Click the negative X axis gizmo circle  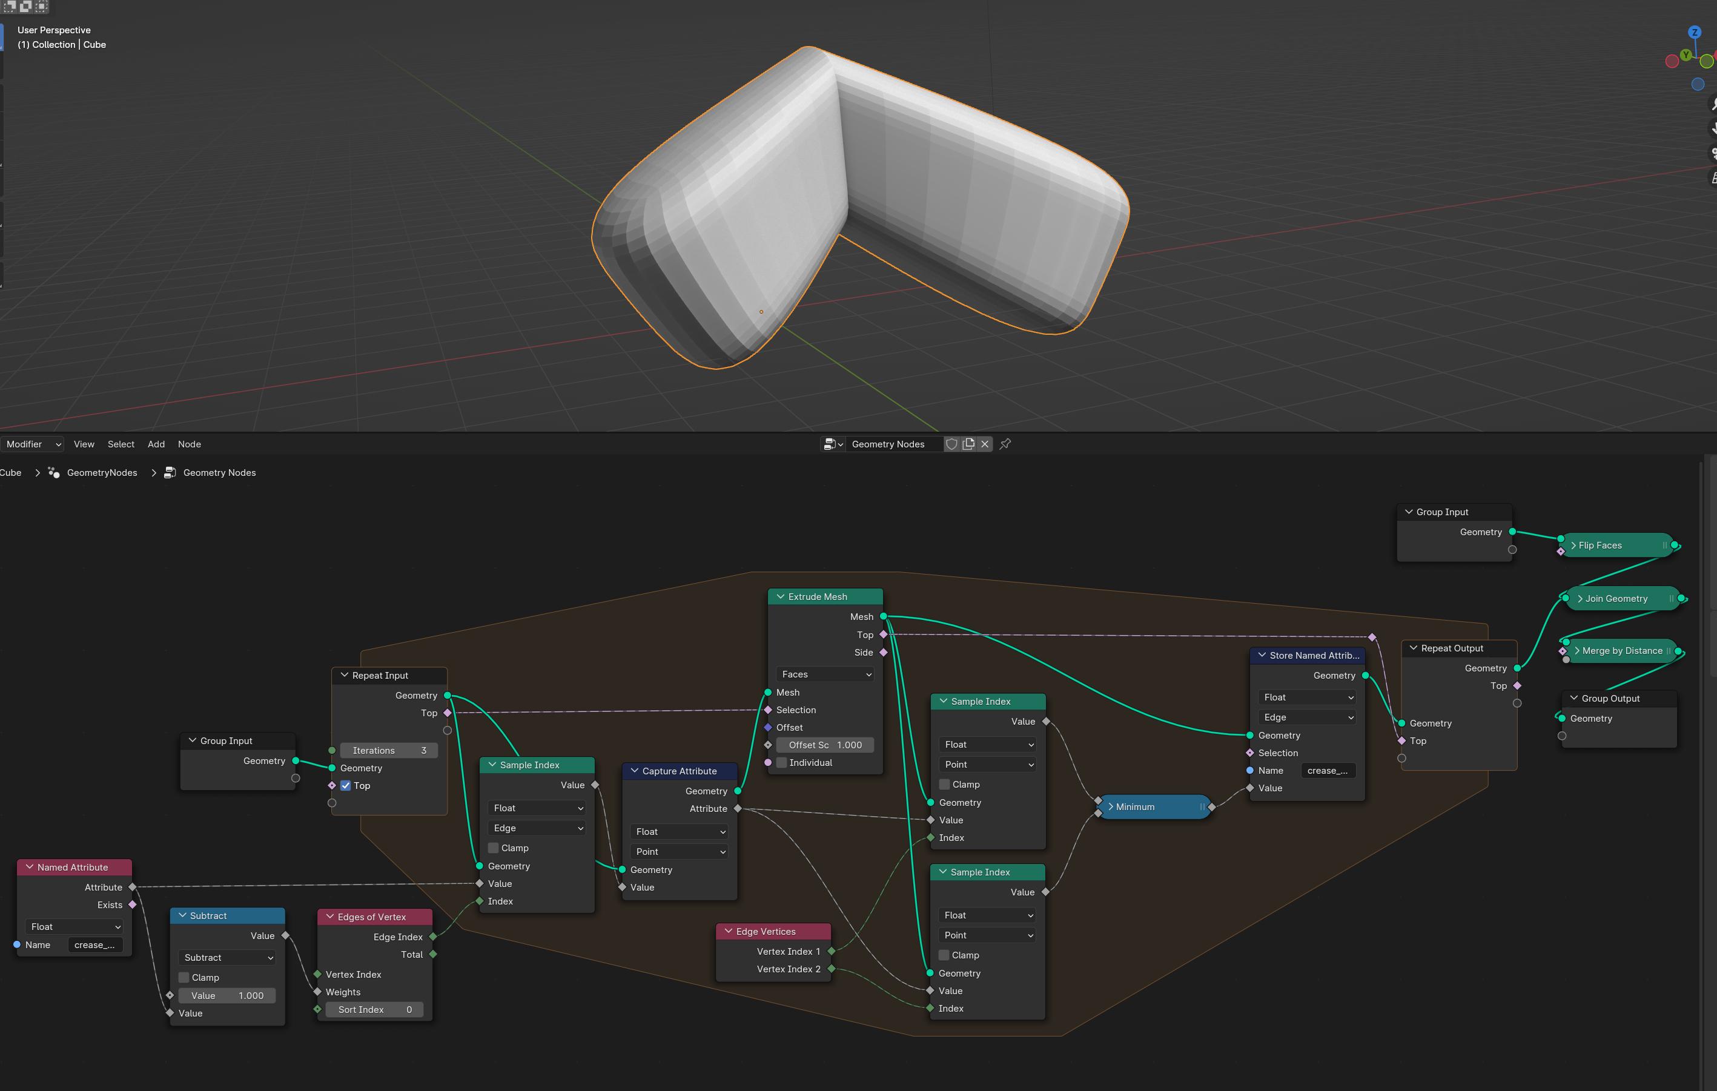point(1672,61)
